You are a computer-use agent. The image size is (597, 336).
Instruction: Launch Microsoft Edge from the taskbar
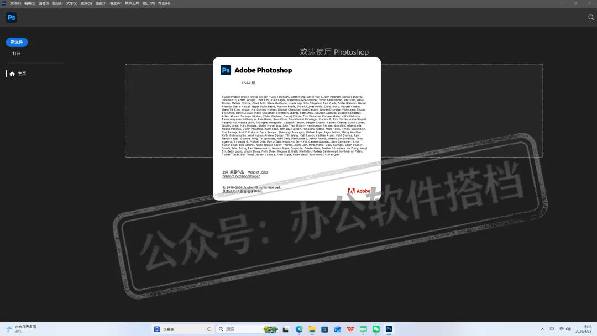pos(299,329)
